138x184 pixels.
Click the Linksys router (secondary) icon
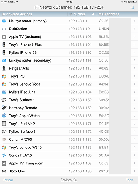(x=4, y=60)
